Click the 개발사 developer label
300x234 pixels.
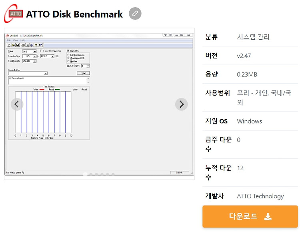[214, 196]
